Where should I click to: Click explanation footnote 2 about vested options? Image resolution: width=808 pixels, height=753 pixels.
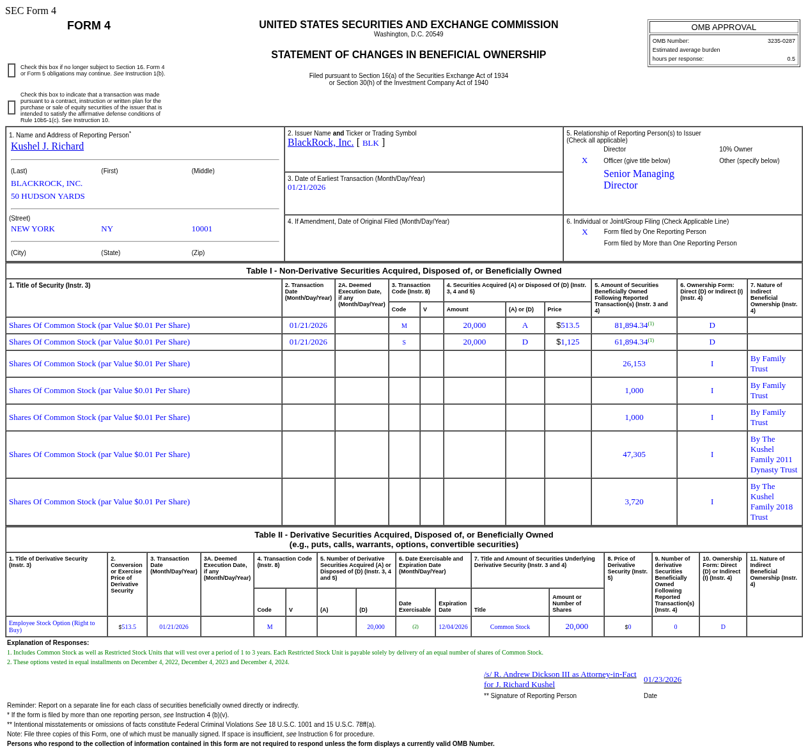click(x=148, y=662)
